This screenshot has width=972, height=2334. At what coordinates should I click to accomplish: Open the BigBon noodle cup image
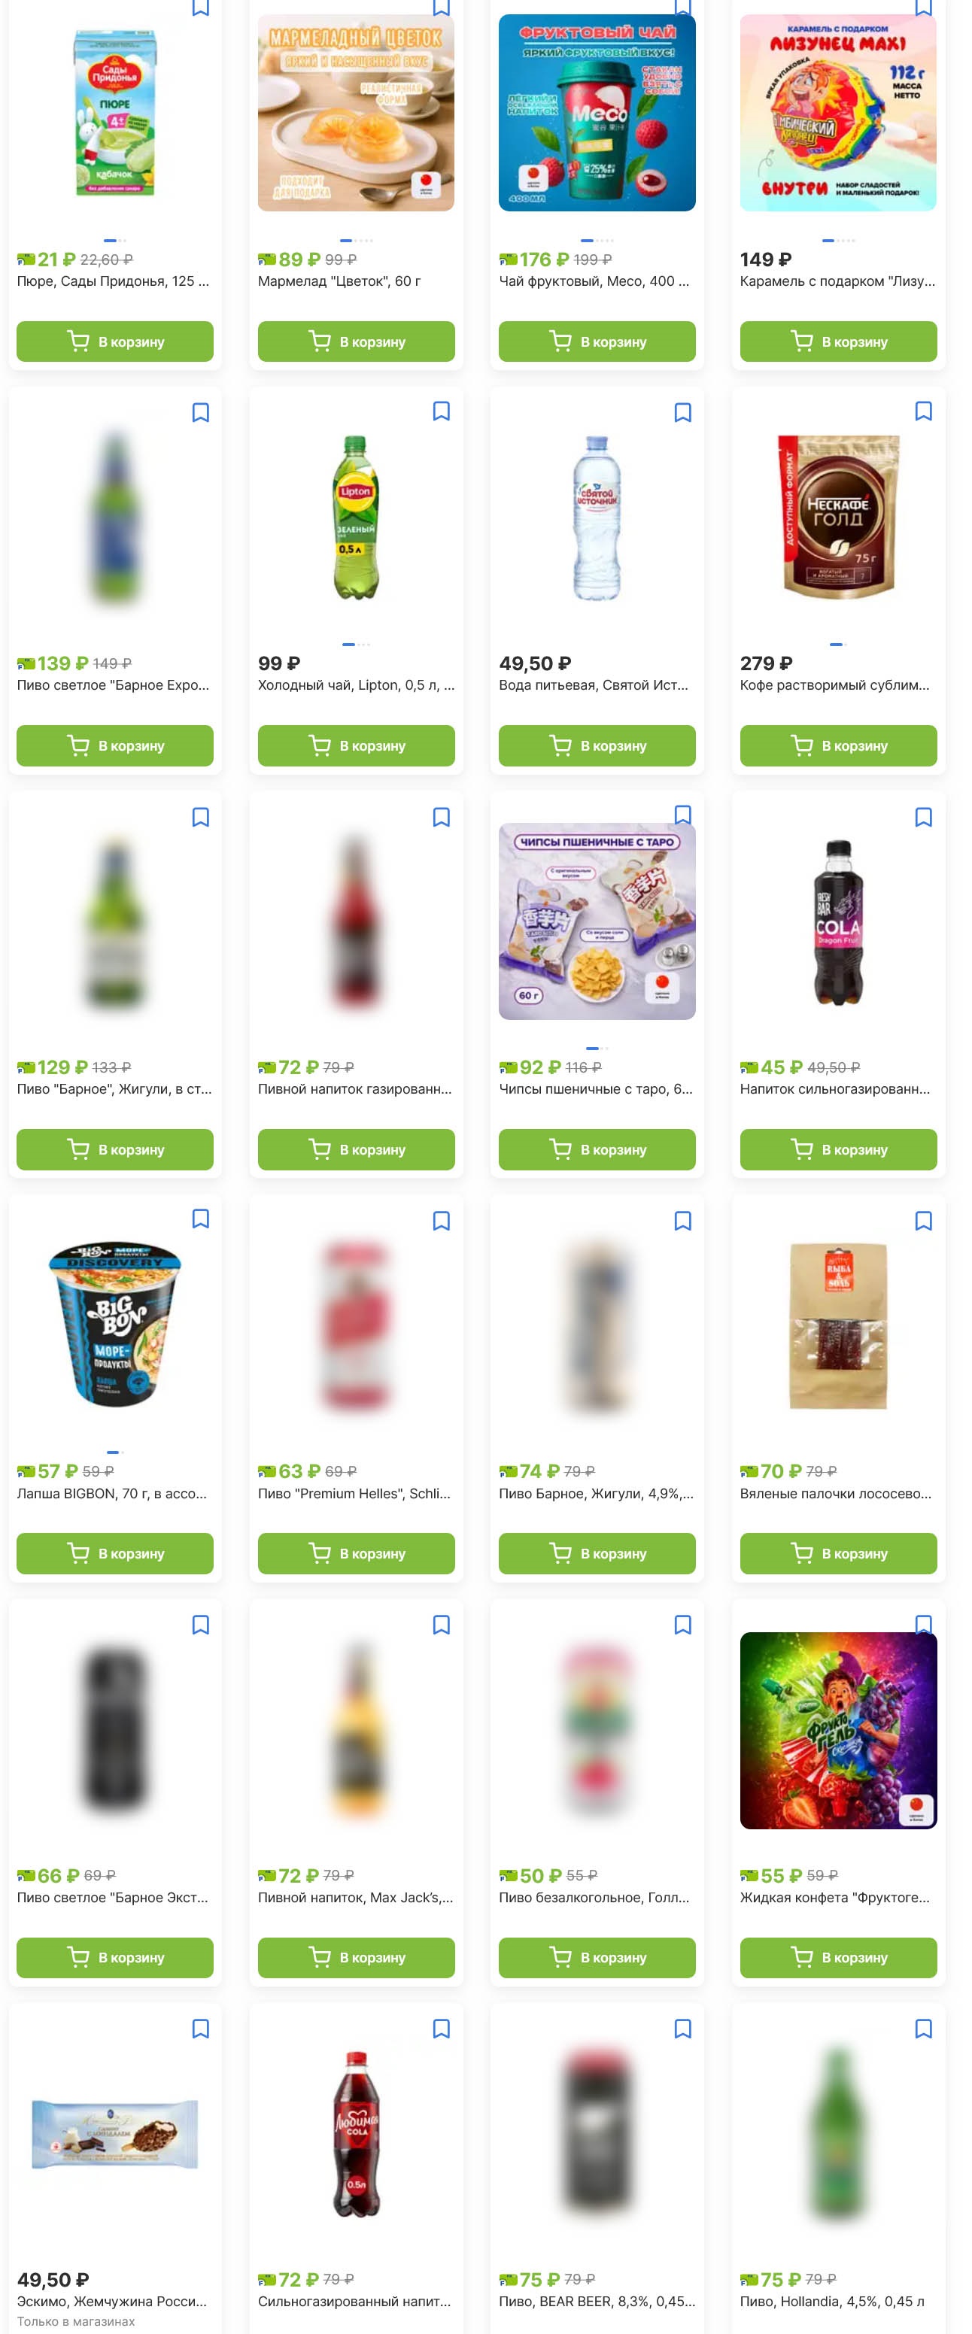pos(115,1324)
